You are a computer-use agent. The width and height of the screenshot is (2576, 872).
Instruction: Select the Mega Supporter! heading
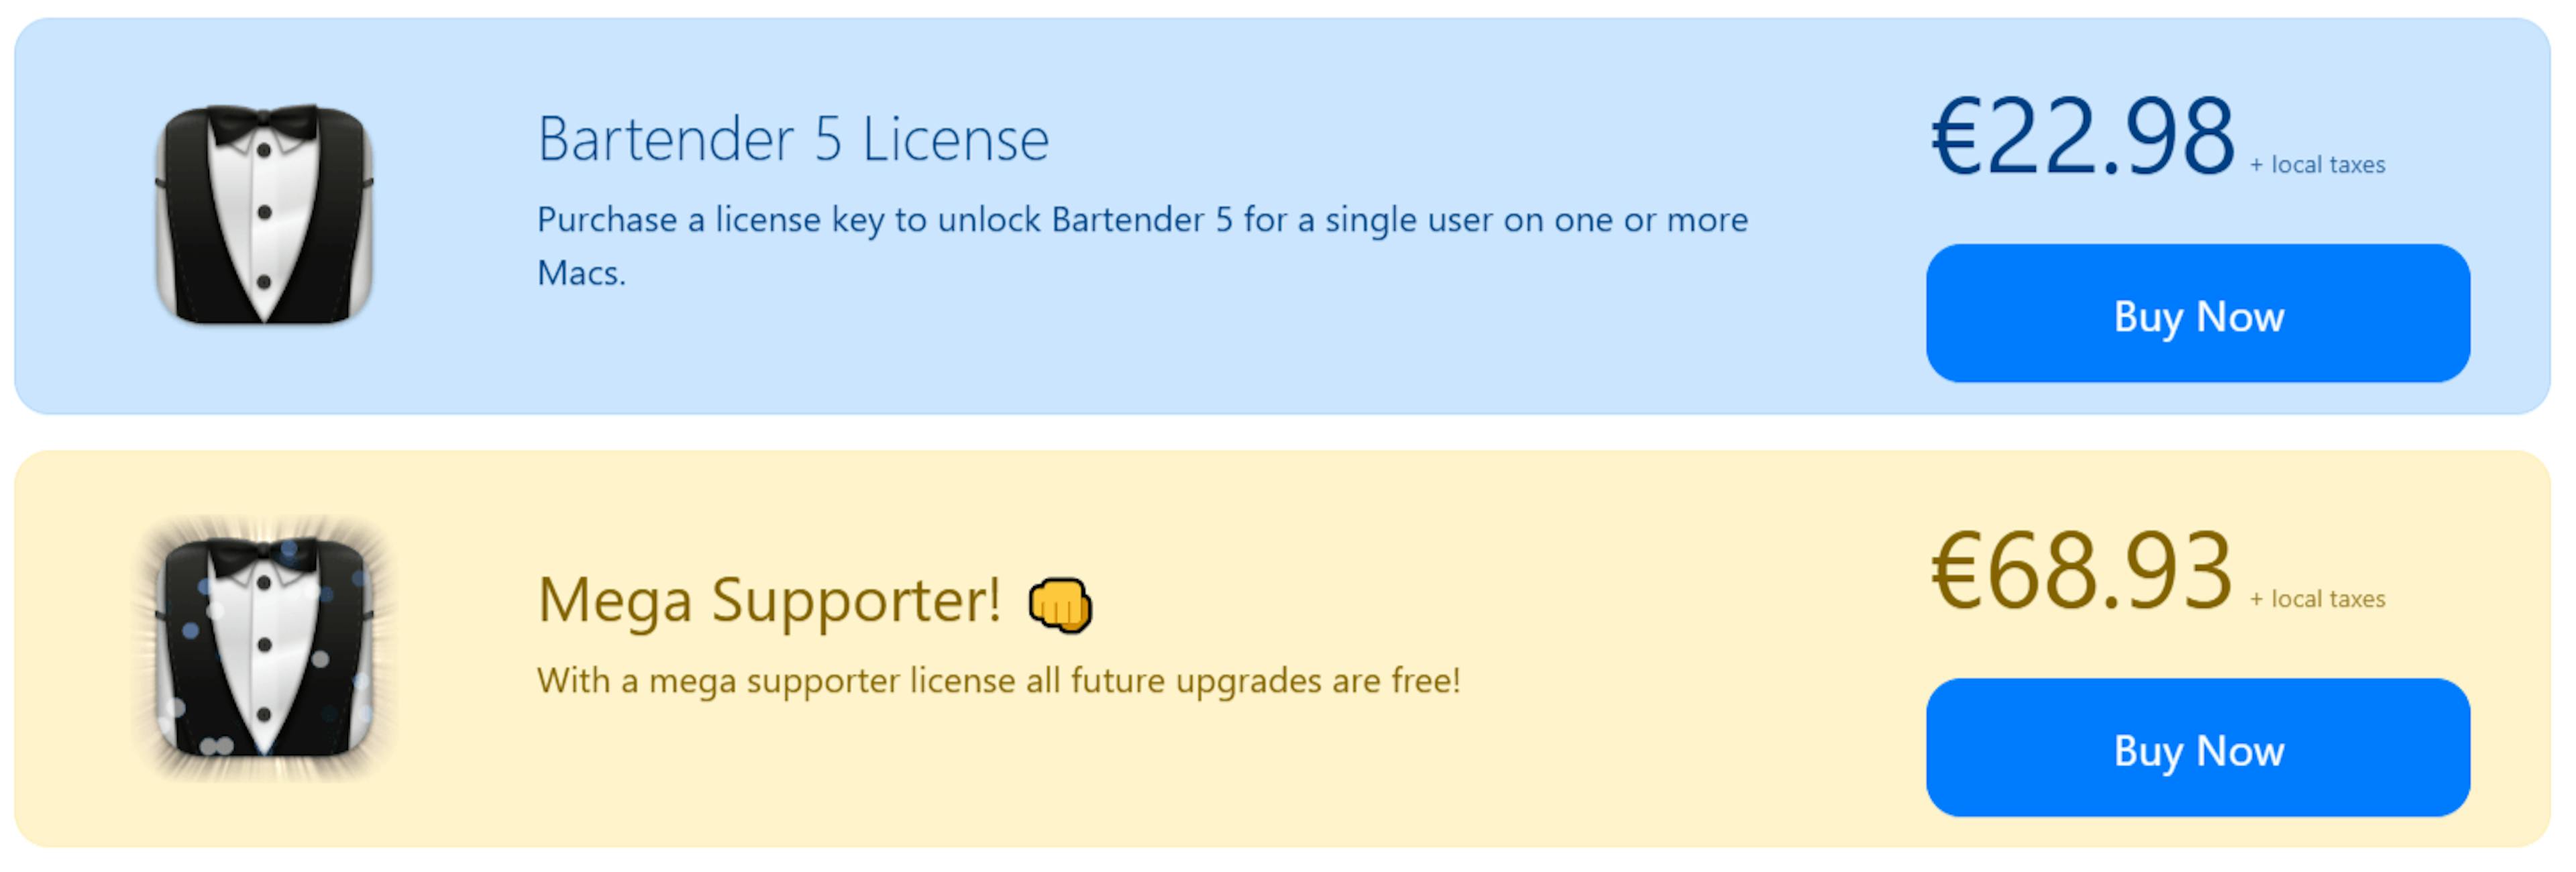coord(768,600)
